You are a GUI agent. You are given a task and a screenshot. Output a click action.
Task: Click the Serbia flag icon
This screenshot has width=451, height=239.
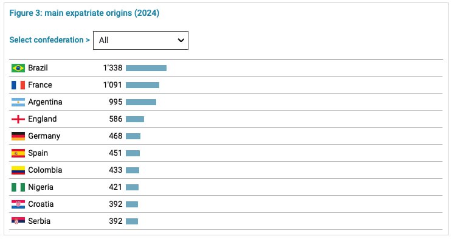tap(18, 221)
